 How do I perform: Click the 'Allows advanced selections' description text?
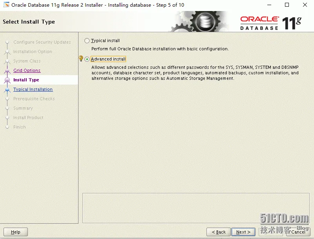coord(195,73)
